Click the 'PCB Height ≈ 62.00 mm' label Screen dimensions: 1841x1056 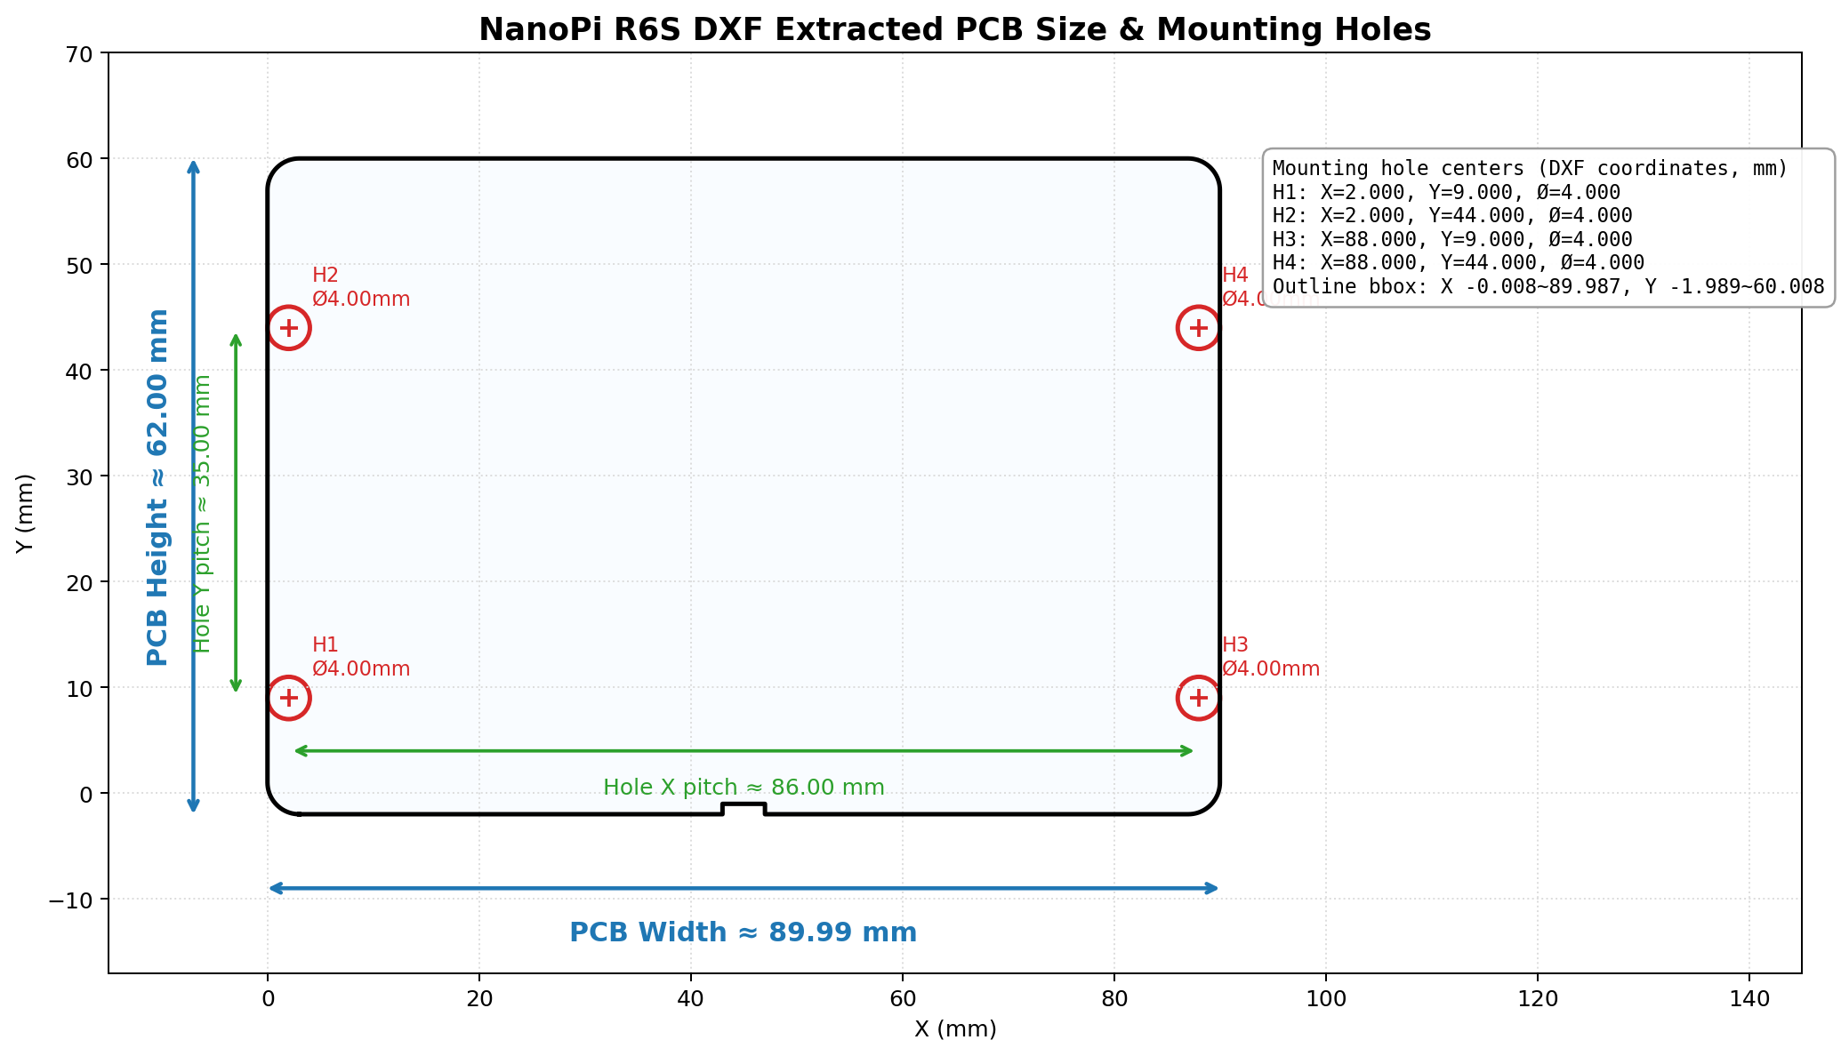pyautogui.click(x=157, y=487)
